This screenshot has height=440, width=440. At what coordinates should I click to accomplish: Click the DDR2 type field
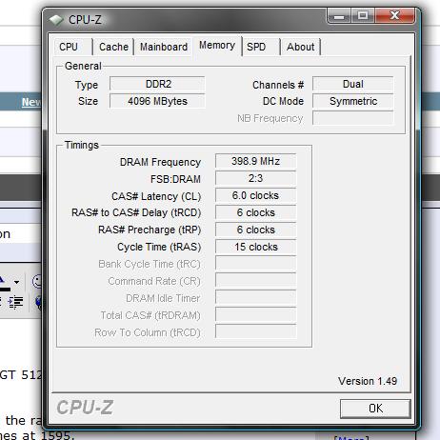pyautogui.click(x=157, y=84)
